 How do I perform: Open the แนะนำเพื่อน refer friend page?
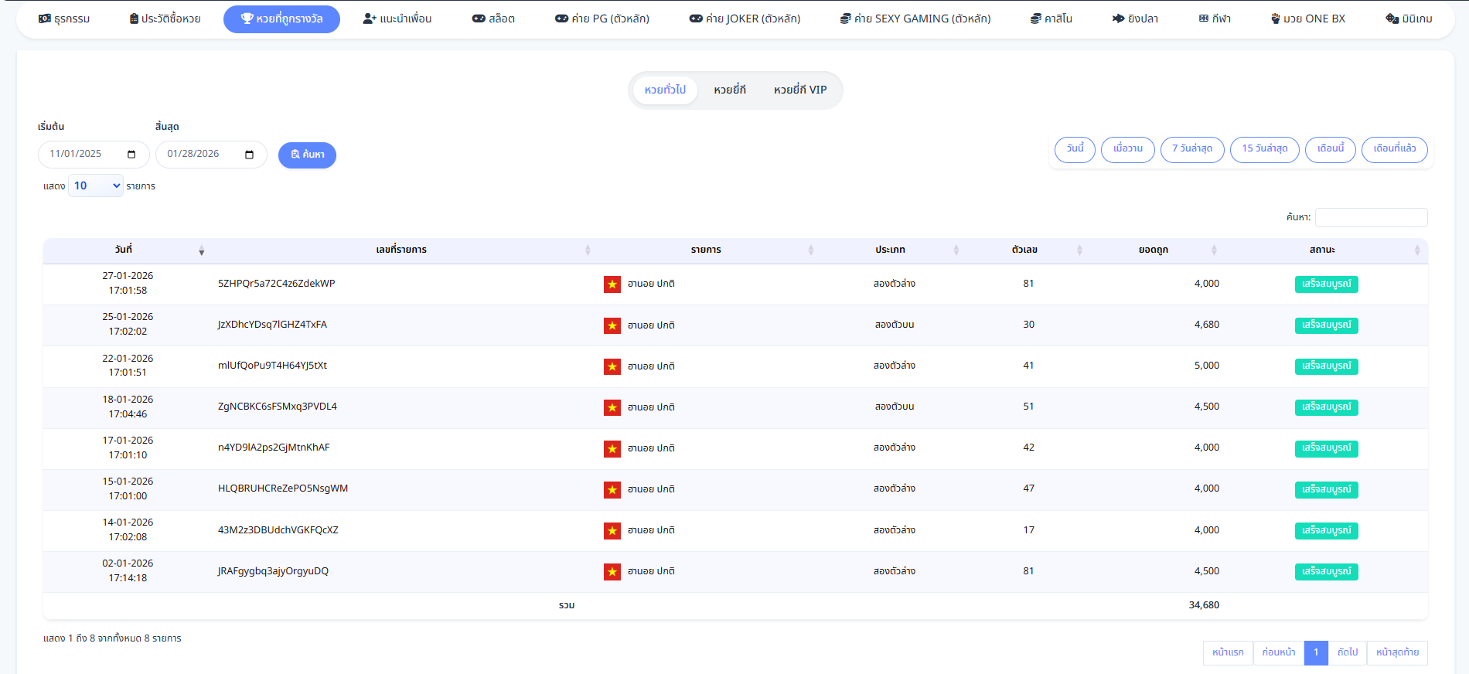coord(397,19)
